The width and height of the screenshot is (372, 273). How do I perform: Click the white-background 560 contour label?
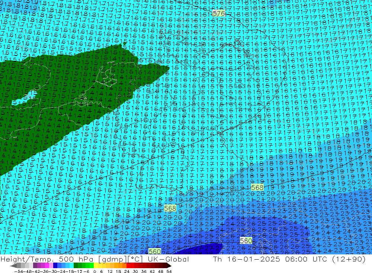coord(246,241)
